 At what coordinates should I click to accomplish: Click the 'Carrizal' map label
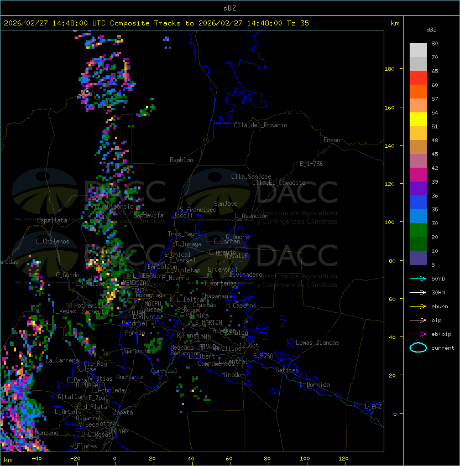click(164, 371)
